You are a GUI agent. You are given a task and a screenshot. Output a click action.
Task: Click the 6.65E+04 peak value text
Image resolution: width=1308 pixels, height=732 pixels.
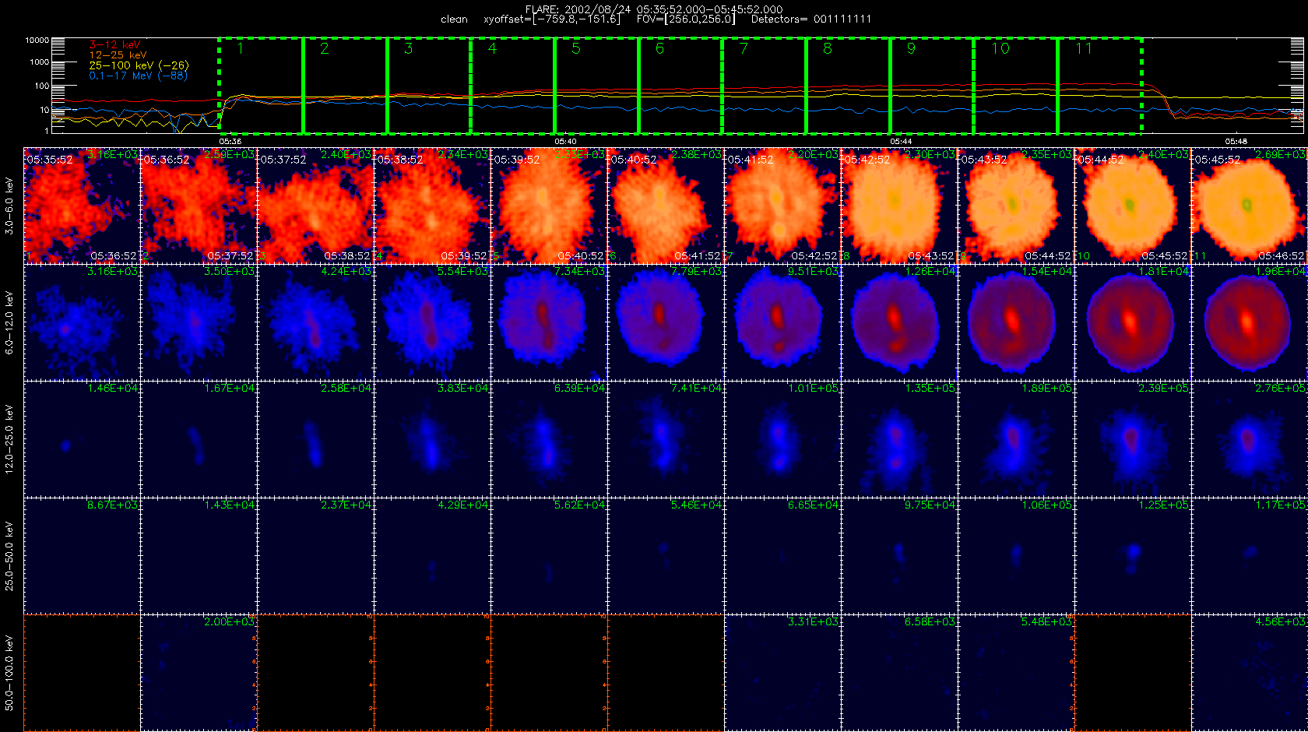814,505
